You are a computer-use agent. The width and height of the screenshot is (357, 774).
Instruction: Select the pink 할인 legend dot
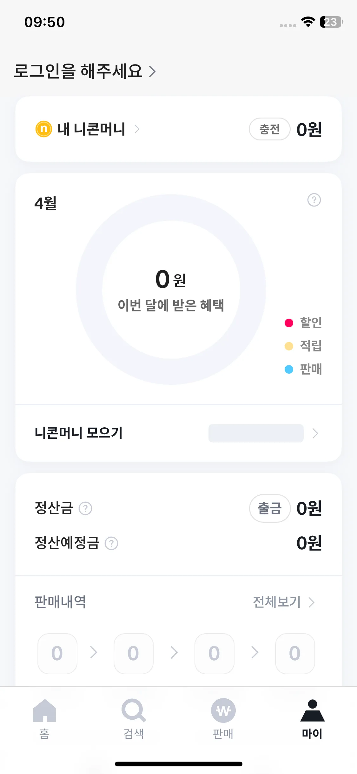(x=289, y=323)
